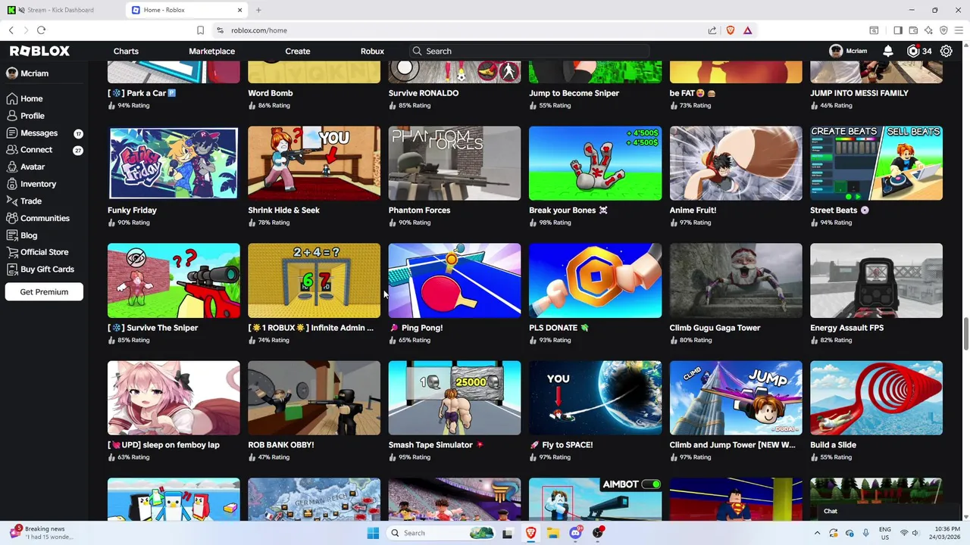This screenshot has width=970, height=545.
Task: Click the Word Bomb game title
Action: tap(271, 93)
